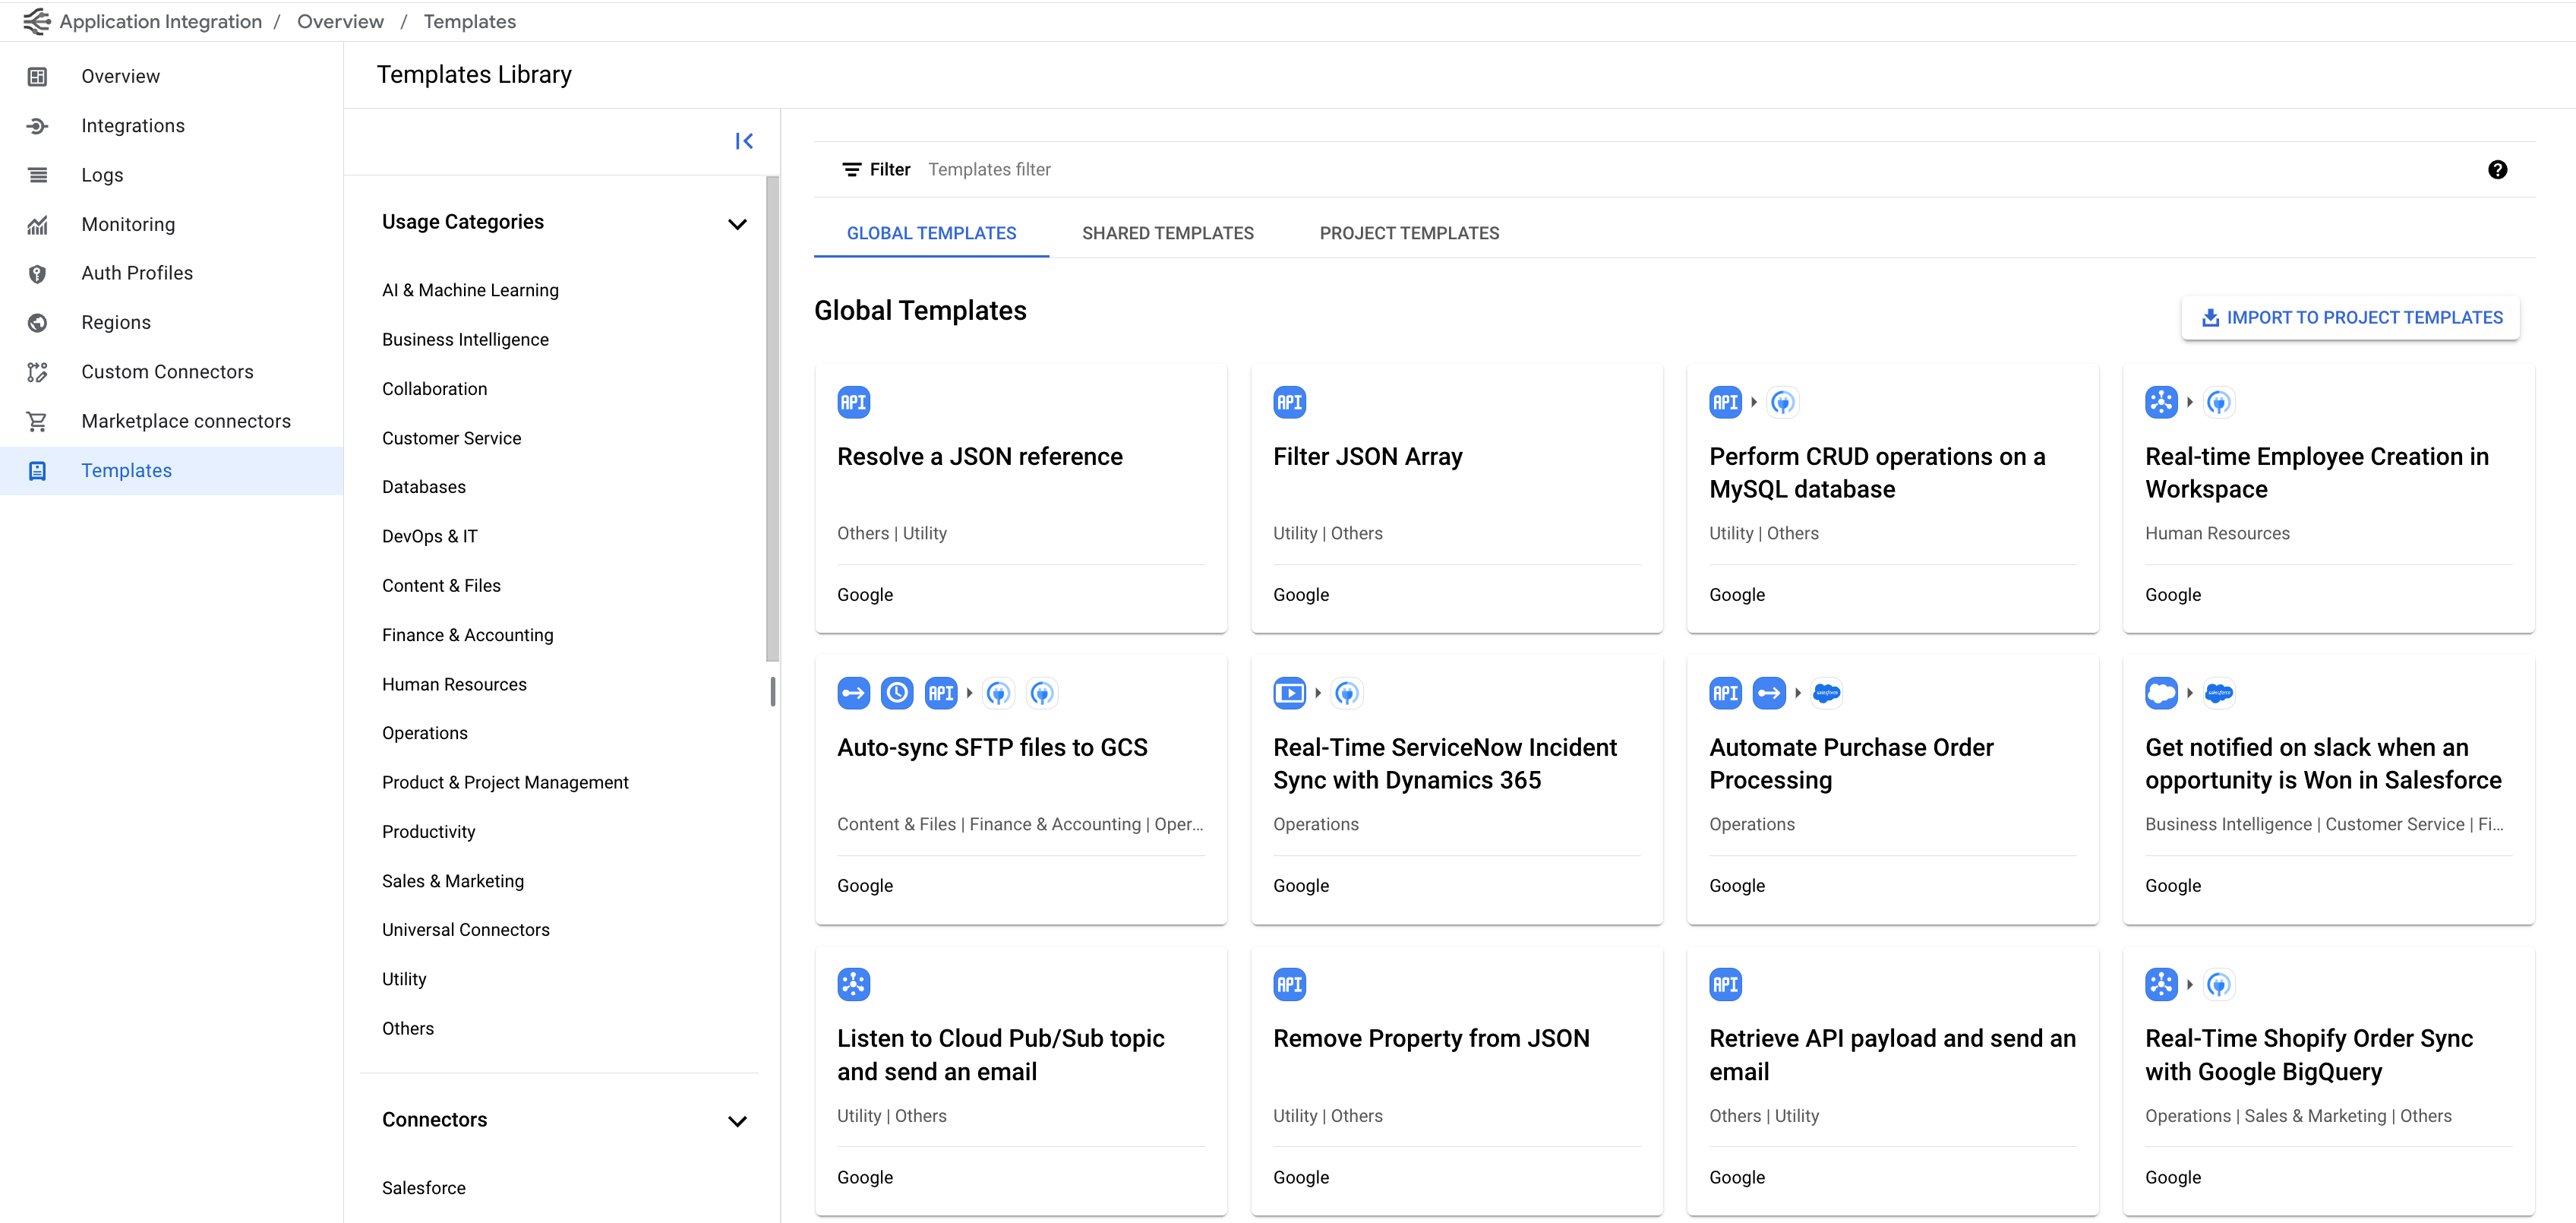Expand the Connectors section

pos(736,1121)
